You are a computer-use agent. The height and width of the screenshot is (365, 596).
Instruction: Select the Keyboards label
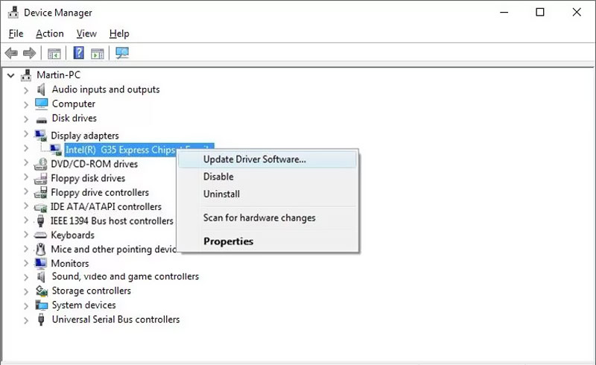coord(72,235)
